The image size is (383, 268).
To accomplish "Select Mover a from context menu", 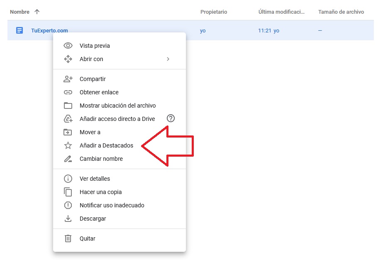I will coord(90,132).
